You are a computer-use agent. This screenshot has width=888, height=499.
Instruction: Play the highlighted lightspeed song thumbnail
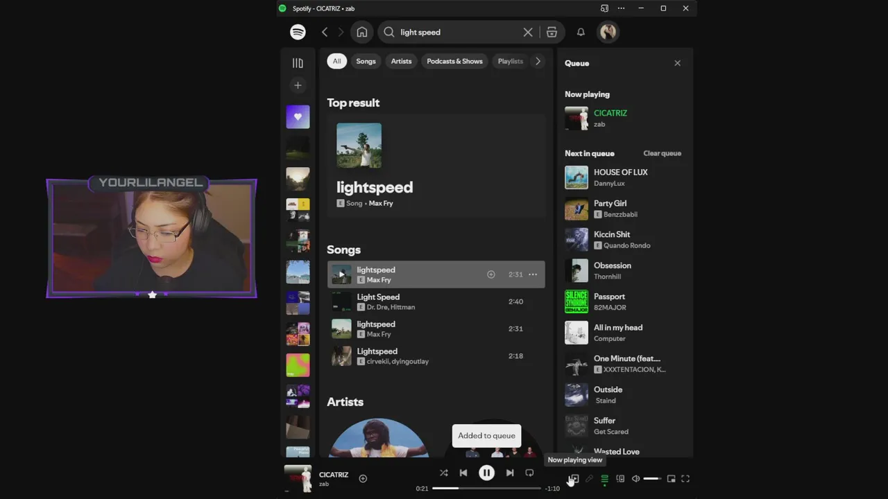tap(341, 274)
